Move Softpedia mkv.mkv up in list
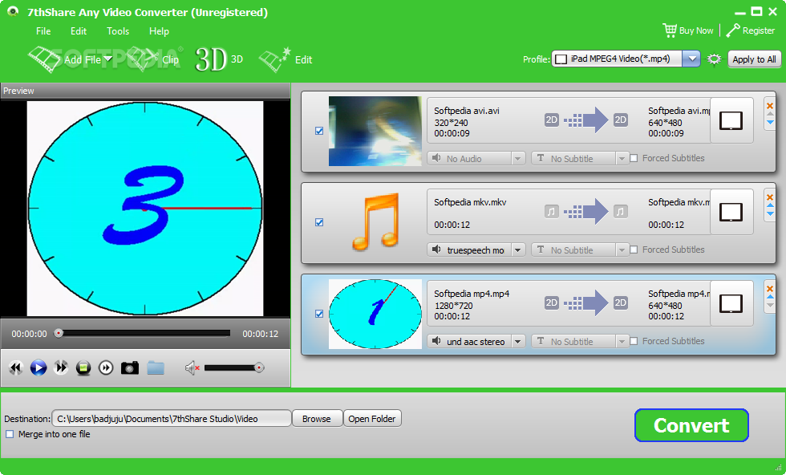786x475 pixels. point(770,205)
